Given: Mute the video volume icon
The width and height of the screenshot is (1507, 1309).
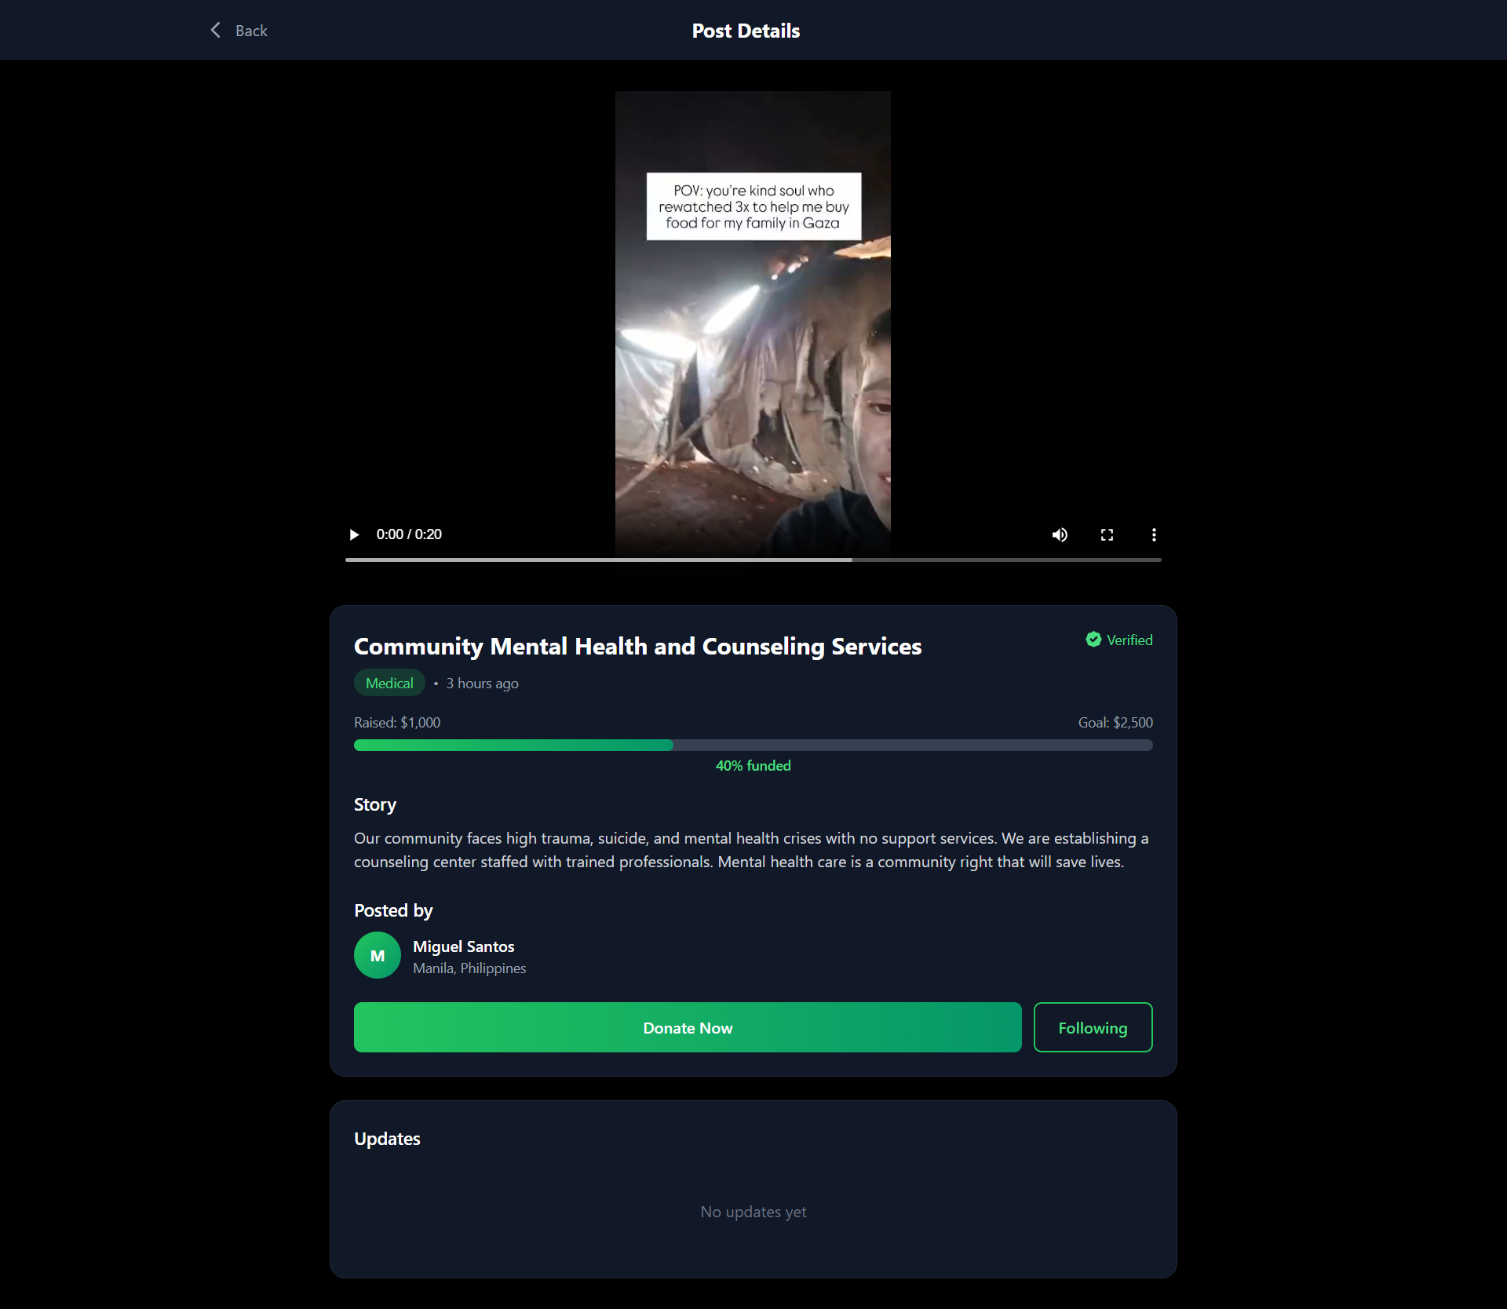Looking at the screenshot, I should [1060, 534].
